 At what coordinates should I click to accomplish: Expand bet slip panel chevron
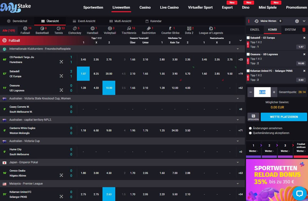pos(304,21)
